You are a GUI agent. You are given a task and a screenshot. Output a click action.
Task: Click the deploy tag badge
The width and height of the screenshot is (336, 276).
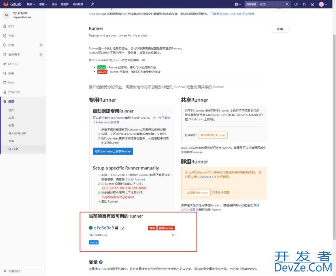point(94,242)
